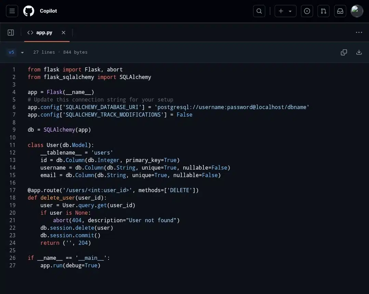Click the '844 bytes' text
369x294 pixels.
point(75,52)
